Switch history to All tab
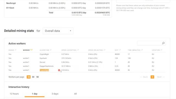The width and height of the screenshot is (176, 99). pos(75,94)
